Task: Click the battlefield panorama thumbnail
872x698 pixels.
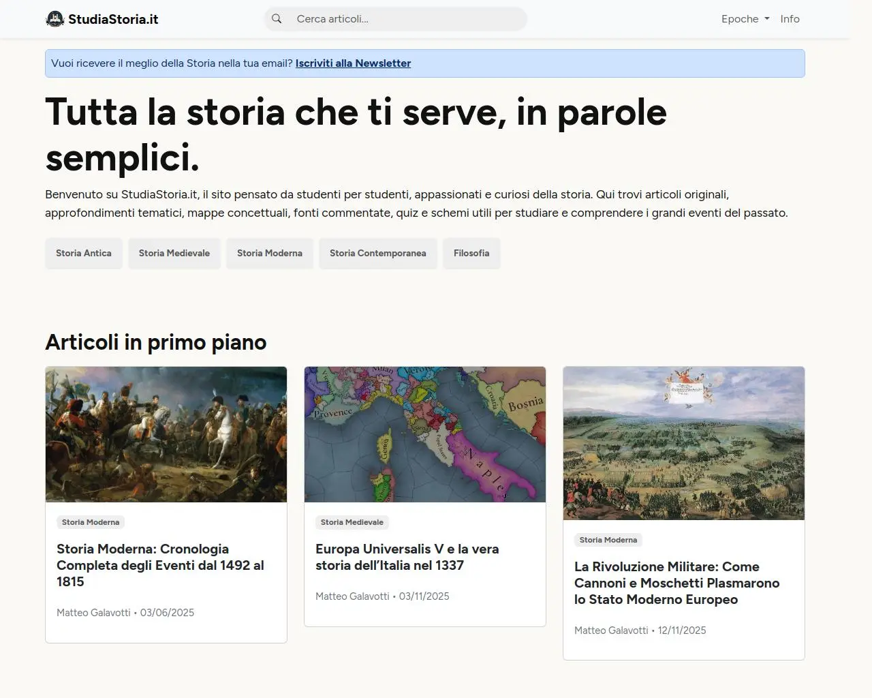Action: 683,444
